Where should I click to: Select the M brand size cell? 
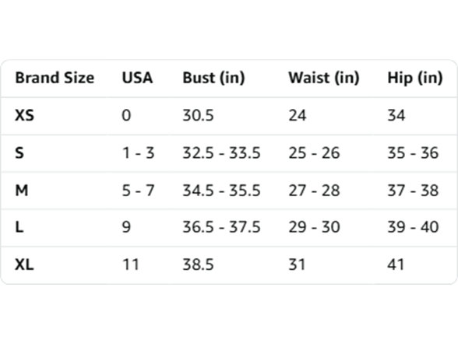[22, 191]
